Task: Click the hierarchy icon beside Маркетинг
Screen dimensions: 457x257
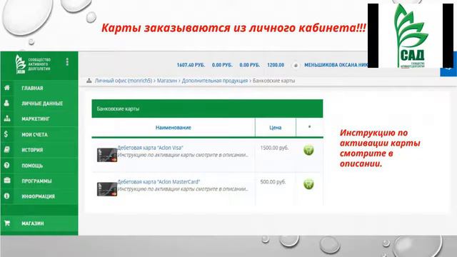Action: pyautogui.click(x=7, y=119)
